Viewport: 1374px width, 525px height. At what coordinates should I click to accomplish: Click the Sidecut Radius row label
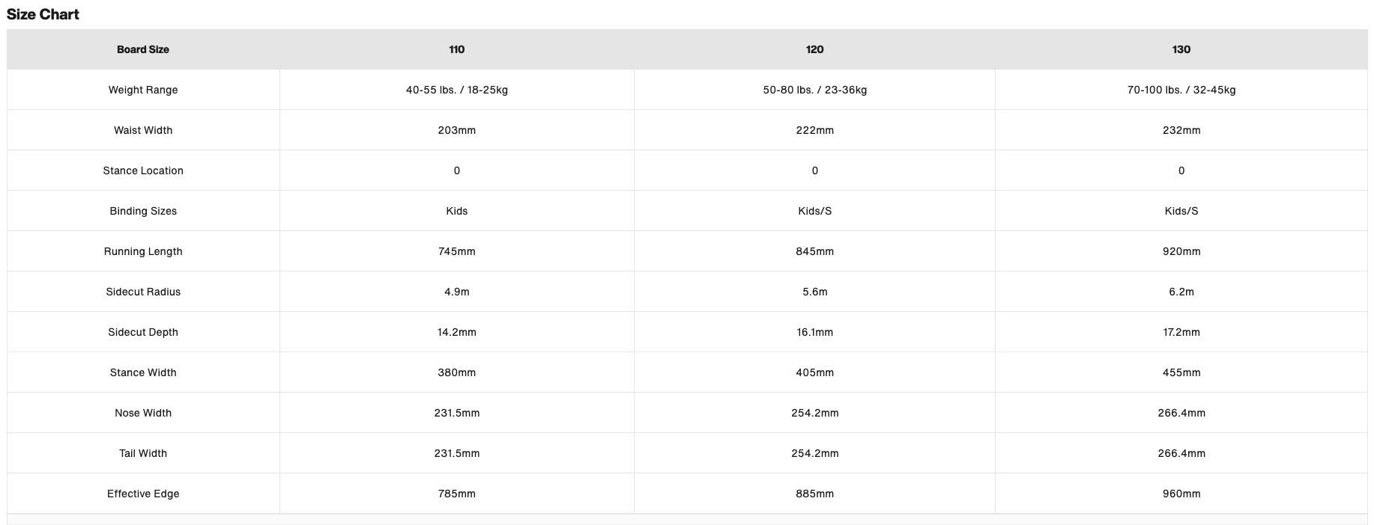[143, 292]
